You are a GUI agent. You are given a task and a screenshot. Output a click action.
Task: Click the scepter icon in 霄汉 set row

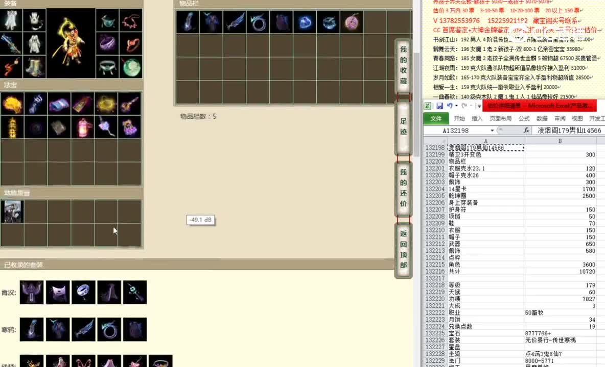(x=135, y=292)
